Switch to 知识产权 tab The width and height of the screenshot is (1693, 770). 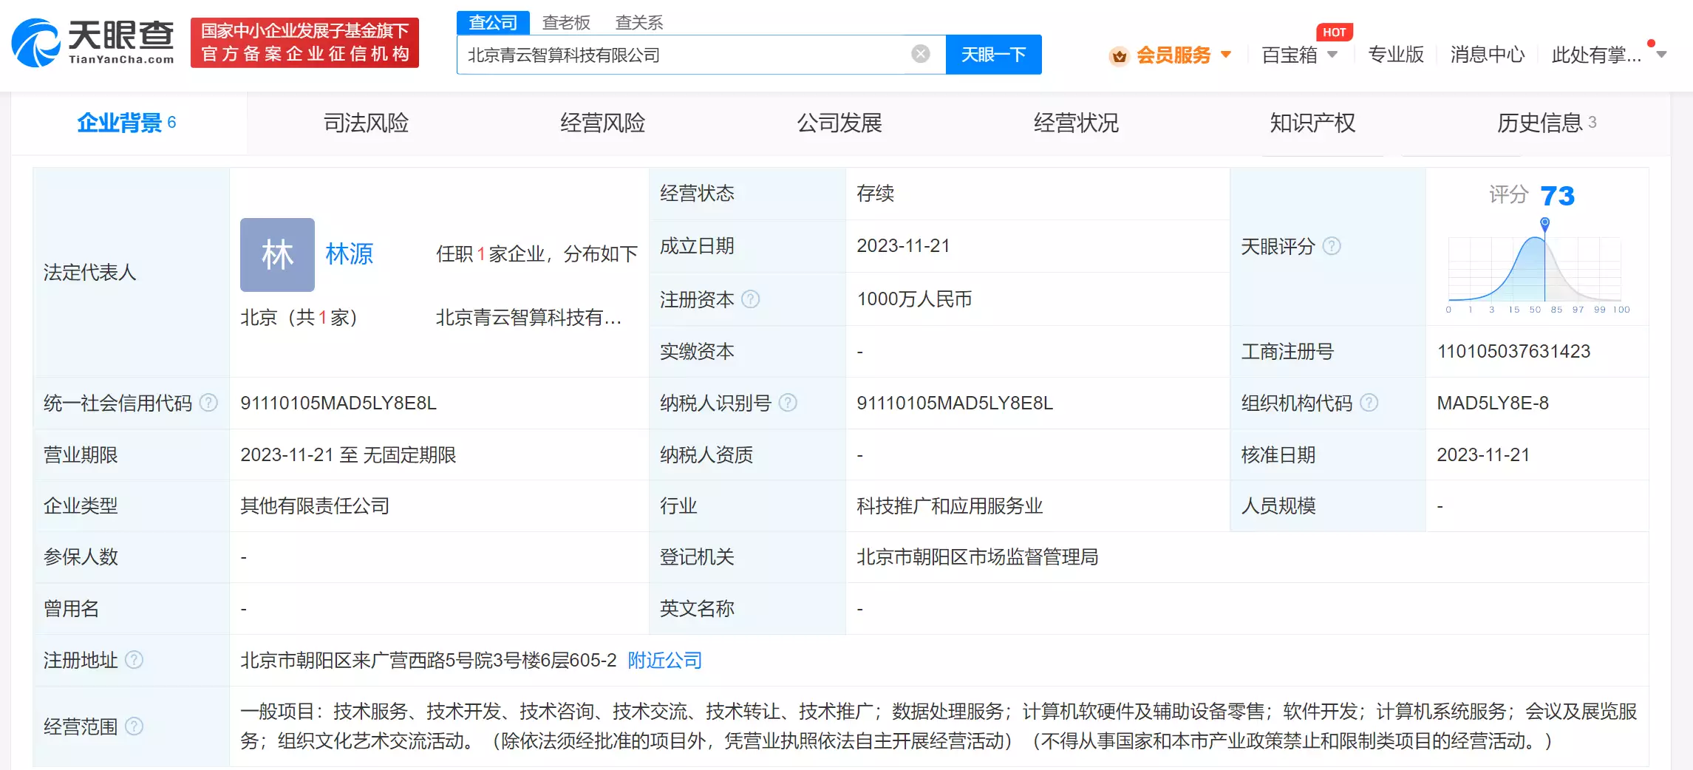tap(1312, 123)
